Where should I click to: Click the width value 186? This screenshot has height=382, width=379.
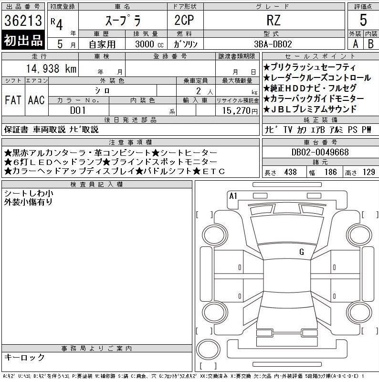pyautogui.click(x=331, y=172)
